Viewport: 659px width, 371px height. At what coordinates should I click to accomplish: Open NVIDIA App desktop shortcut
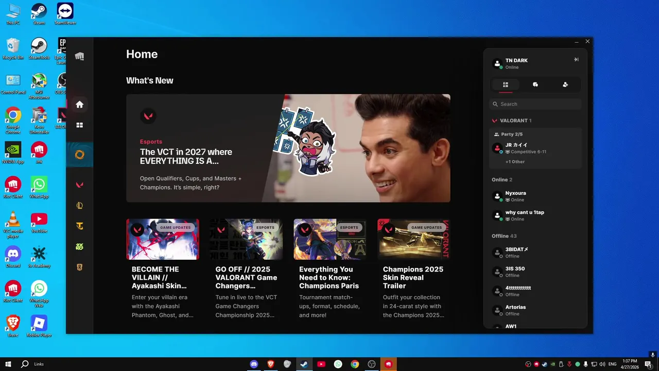[13, 153]
